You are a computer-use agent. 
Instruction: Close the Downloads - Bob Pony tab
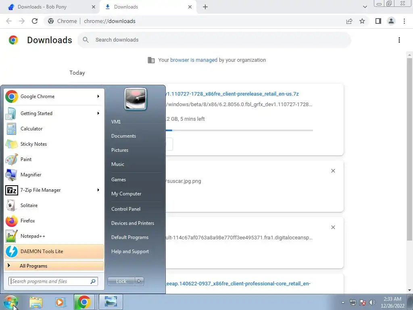pyautogui.click(x=93, y=7)
